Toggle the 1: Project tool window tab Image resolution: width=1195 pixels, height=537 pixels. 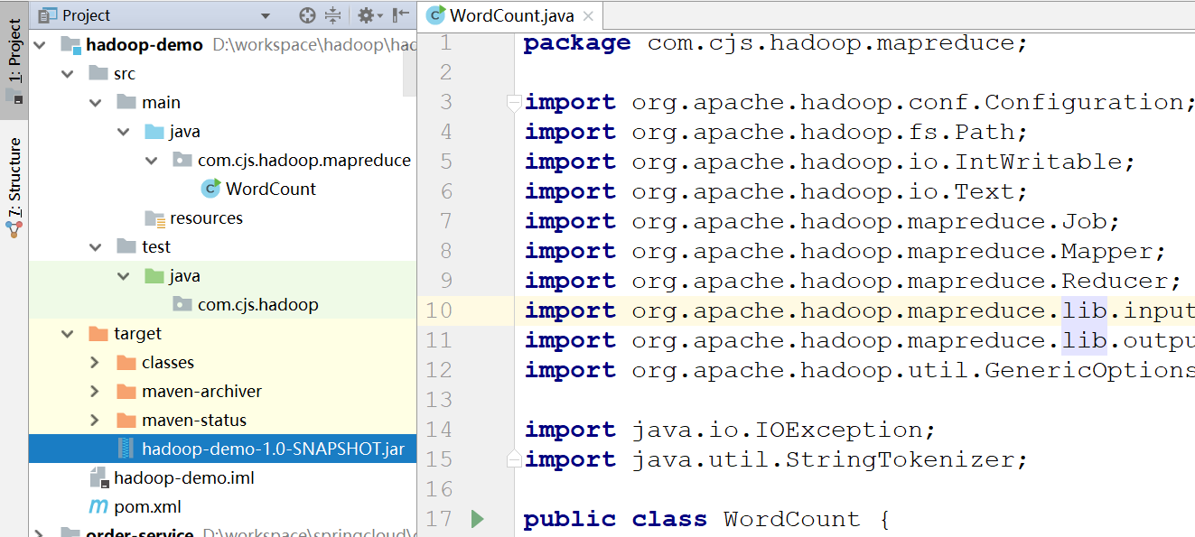pyautogui.click(x=14, y=60)
